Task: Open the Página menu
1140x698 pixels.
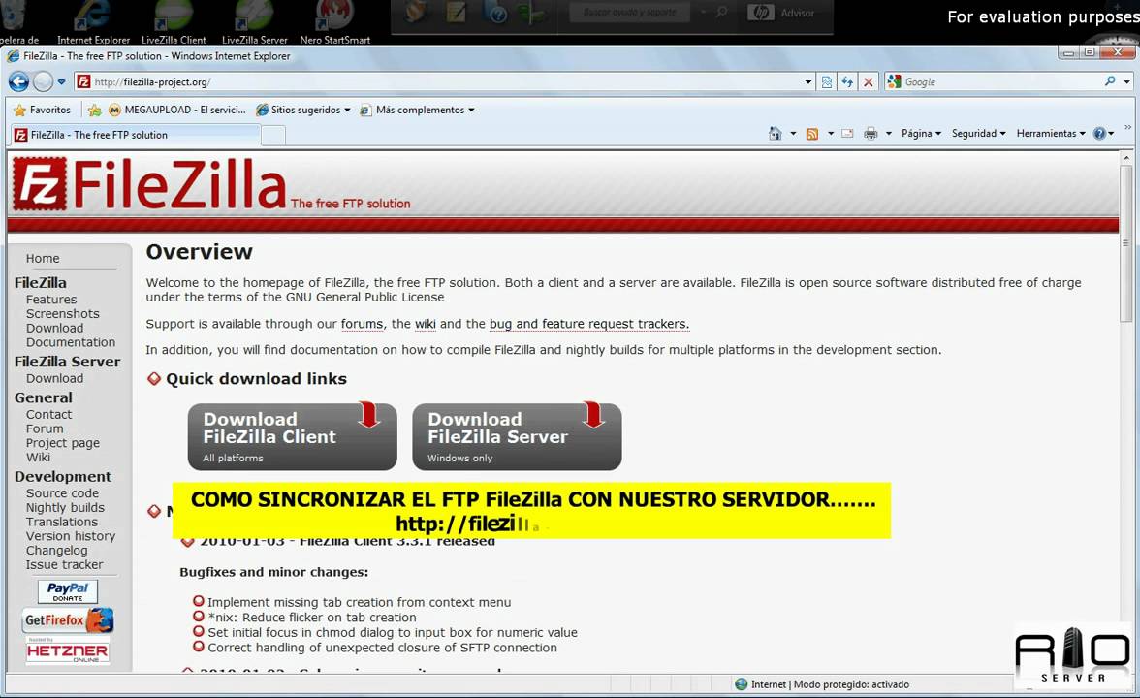Action: (x=921, y=133)
